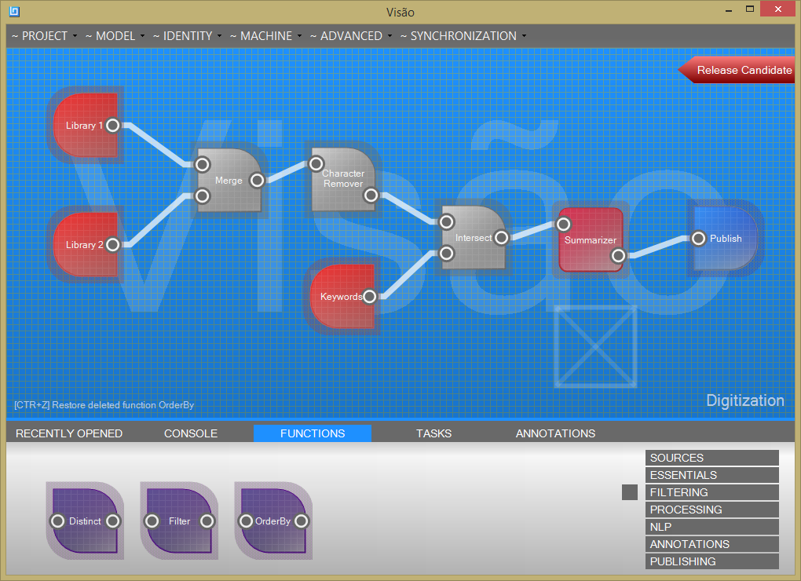This screenshot has height=581, width=801.
Task: Click the gray indicator square beside FILTERING
Action: [629, 492]
